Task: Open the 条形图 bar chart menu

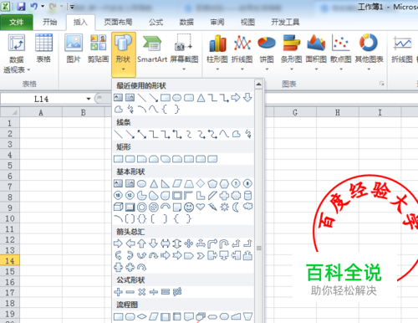Action: click(291, 53)
